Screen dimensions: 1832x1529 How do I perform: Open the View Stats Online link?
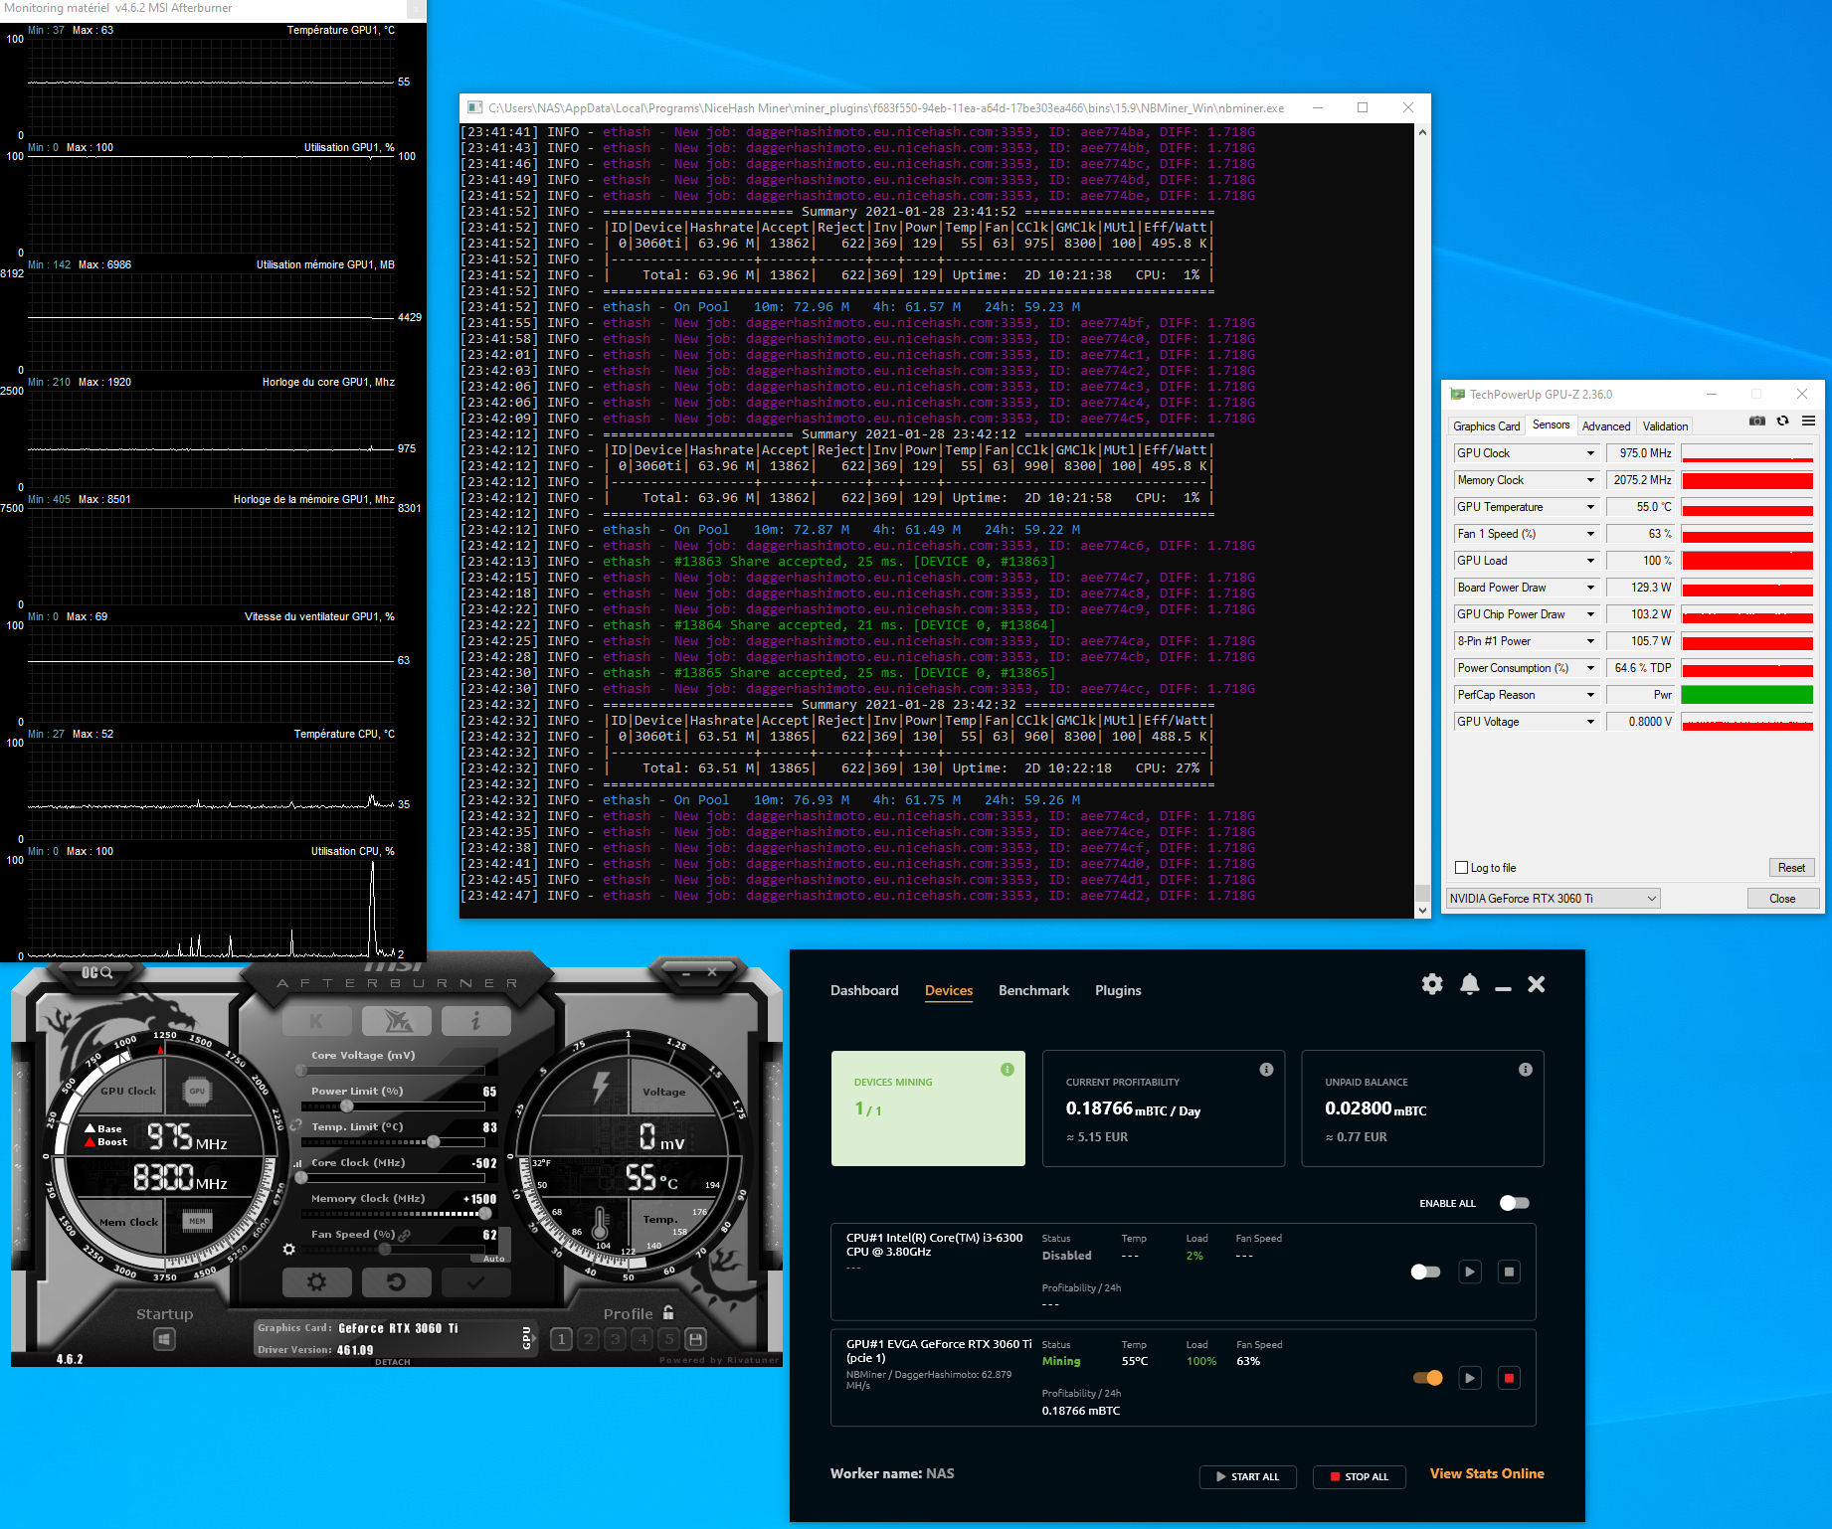(x=1486, y=1473)
